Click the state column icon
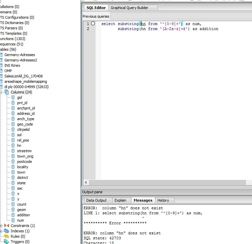This screenshot has width=252, height=244. pyautogui.click(x=13, y=183)
